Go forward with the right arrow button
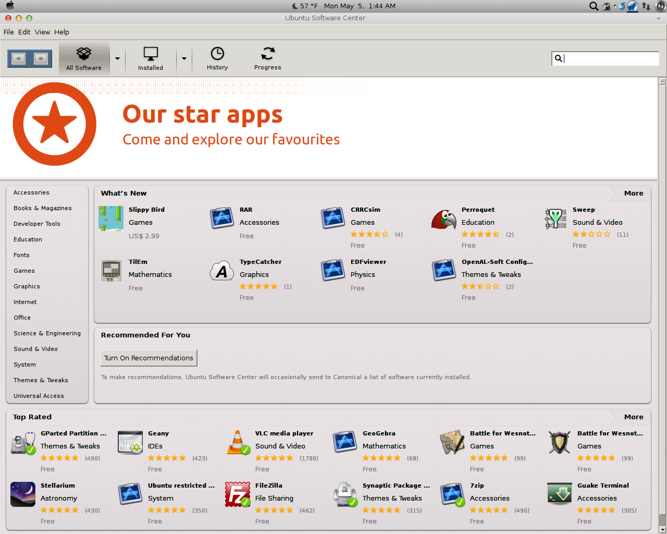Viewport: 667px width, 534px height. (x=41, y=58)
